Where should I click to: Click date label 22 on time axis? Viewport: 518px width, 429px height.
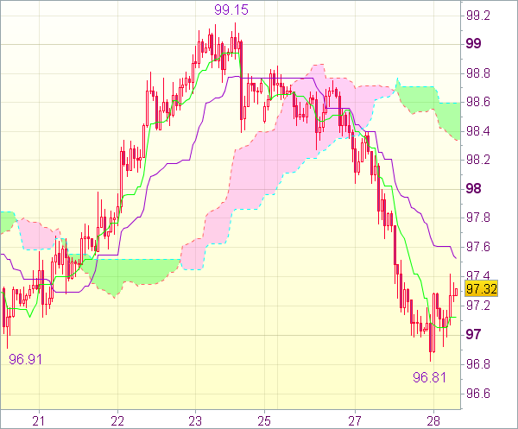[117, 421]
